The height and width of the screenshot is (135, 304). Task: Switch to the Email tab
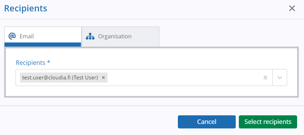[x=43, y=37]
